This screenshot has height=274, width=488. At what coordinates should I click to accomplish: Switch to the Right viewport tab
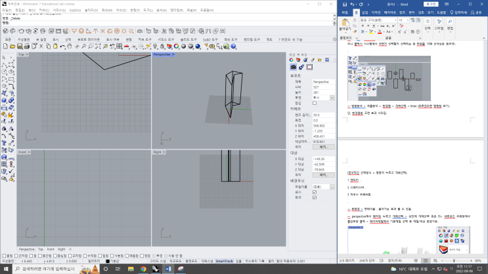(x=62, y=249)
